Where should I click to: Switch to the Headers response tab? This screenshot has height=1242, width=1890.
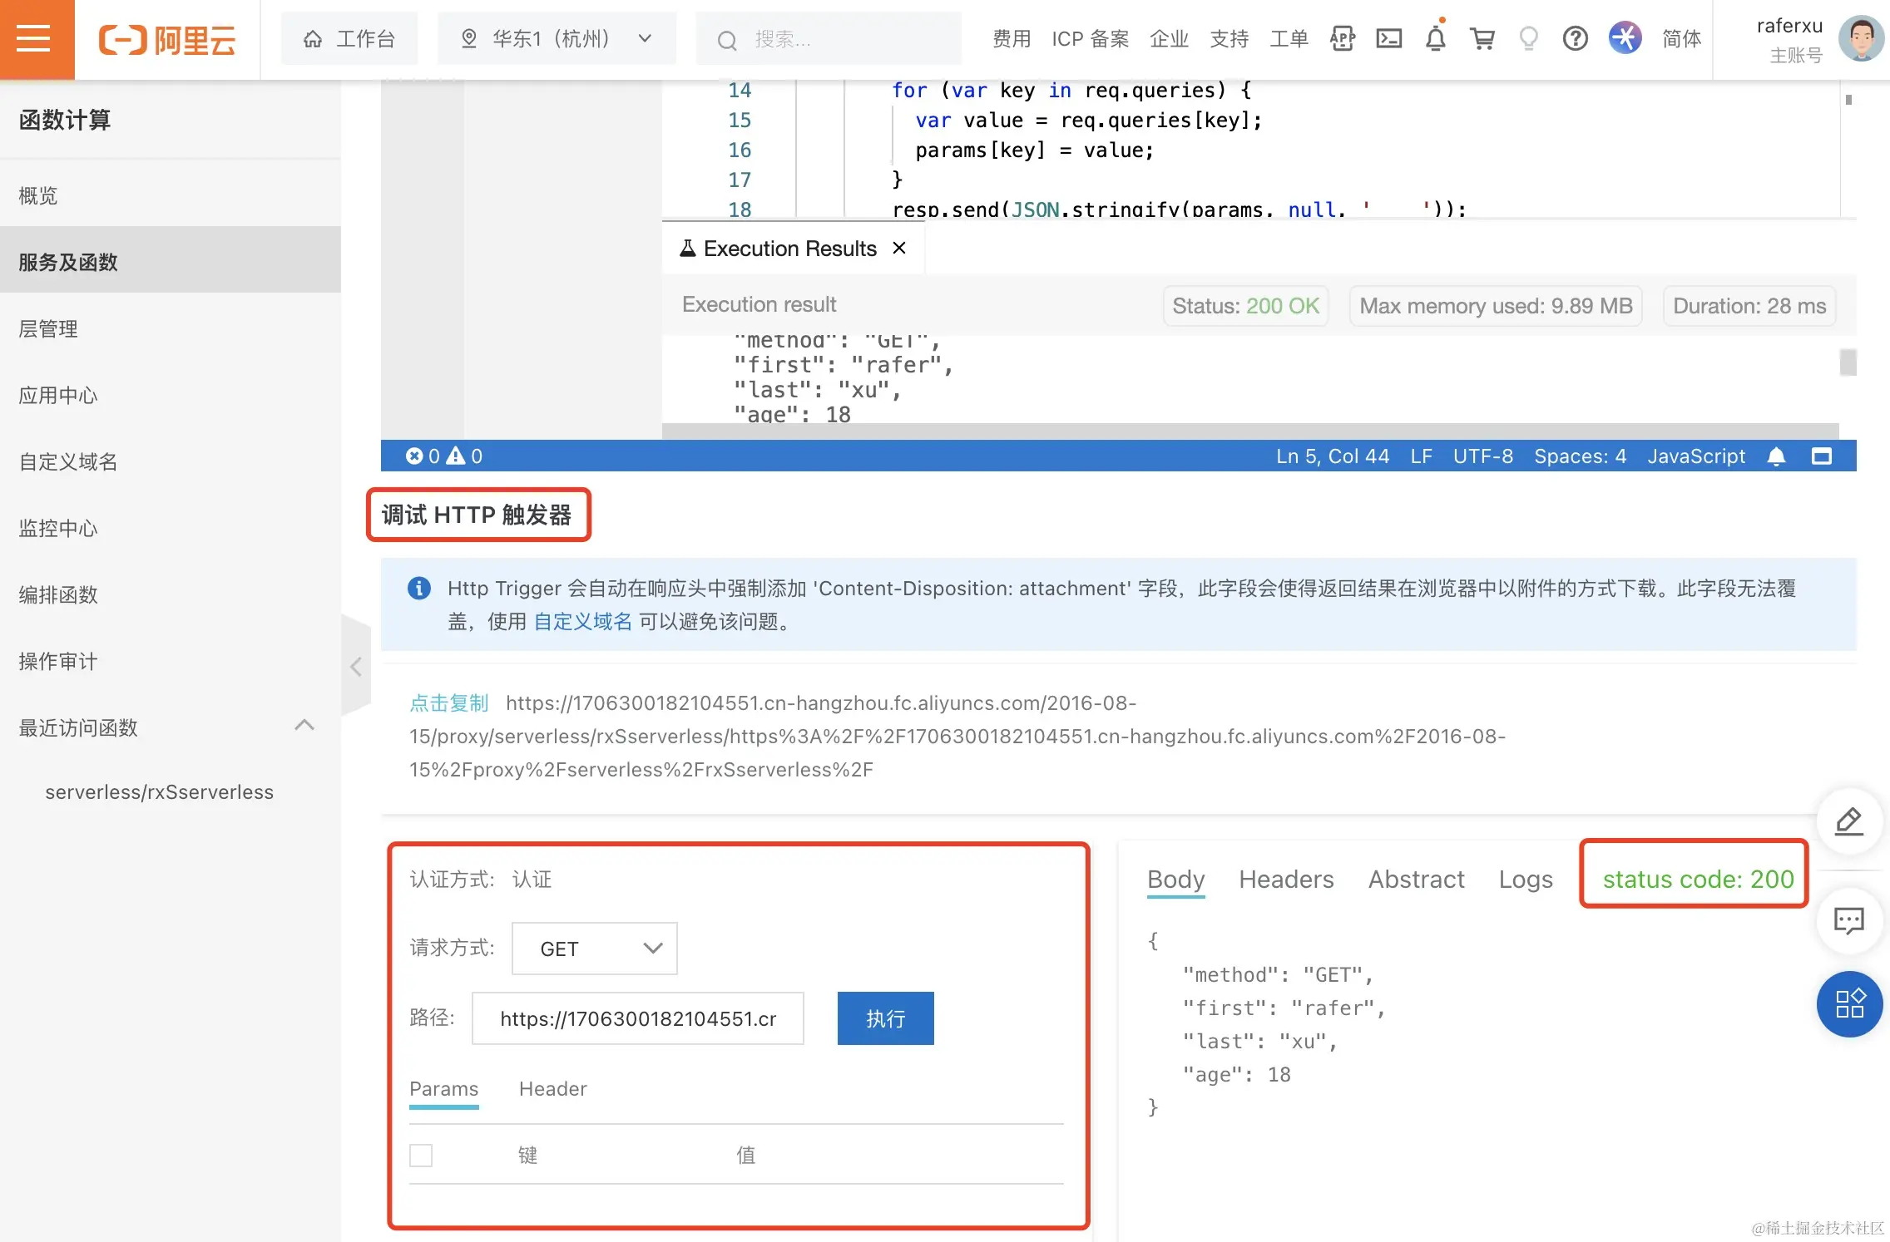pos(1285,880)
